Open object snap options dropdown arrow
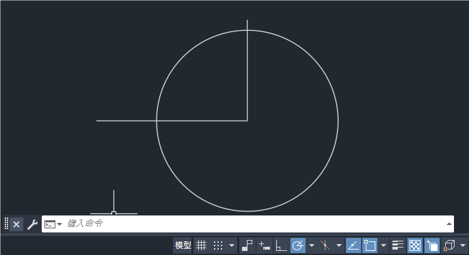The image size is (469, 255). 384,245
